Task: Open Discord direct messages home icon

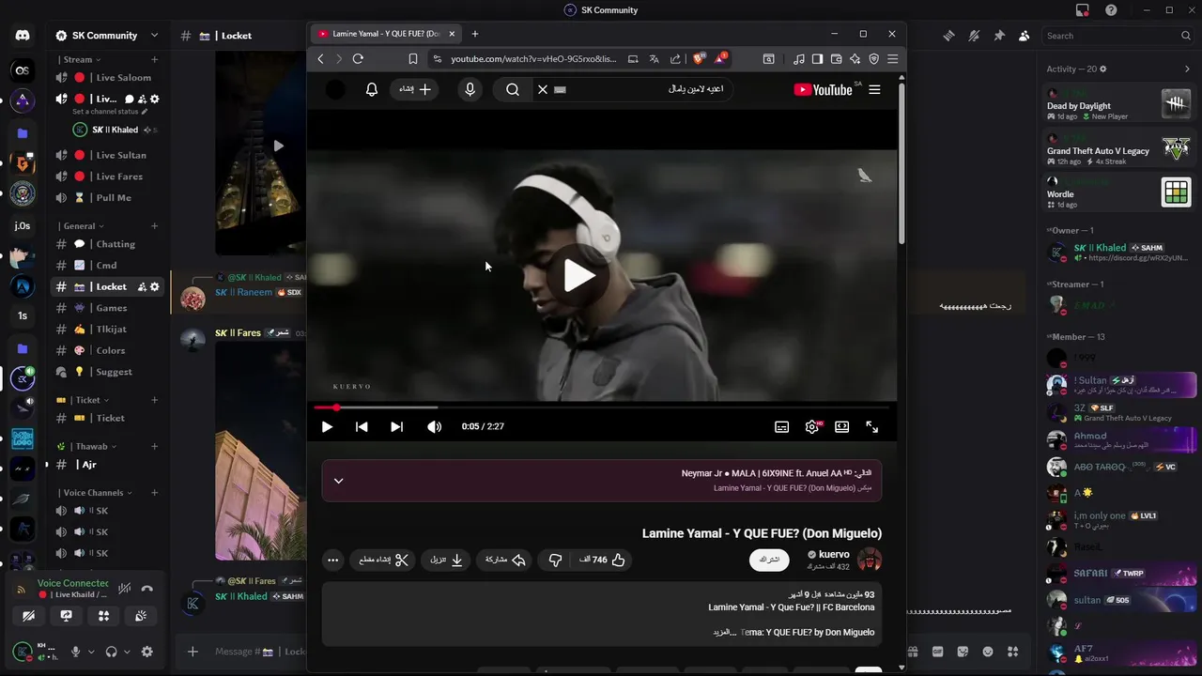Action: coord(23,36)
